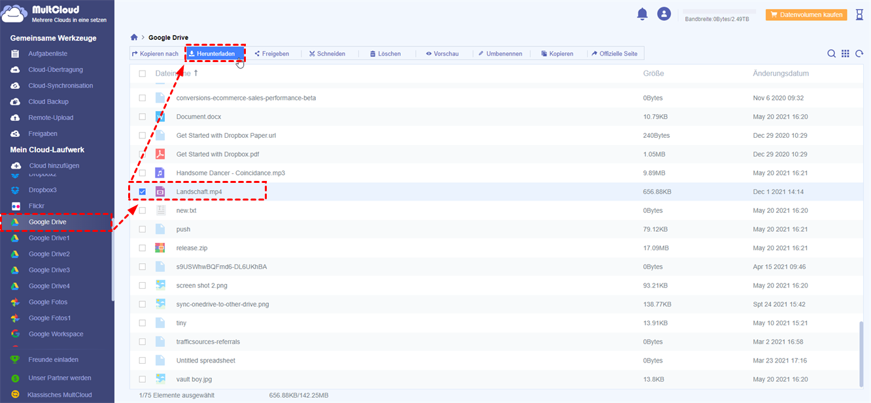871x403 pixels.
Task: Click the hourglass task icon
Action: tap(859, 14)
